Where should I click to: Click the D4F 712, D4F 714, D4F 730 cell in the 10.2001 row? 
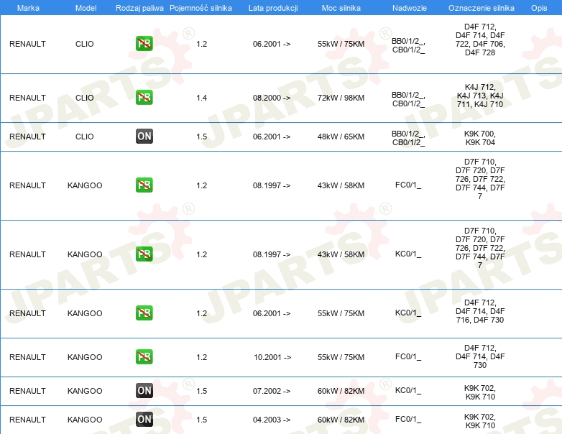480,356
